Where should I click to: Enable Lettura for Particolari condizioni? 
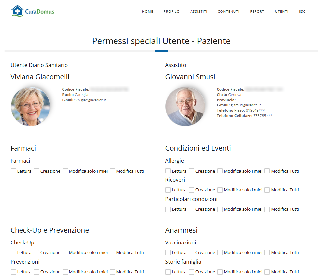(x=168, y=209)
